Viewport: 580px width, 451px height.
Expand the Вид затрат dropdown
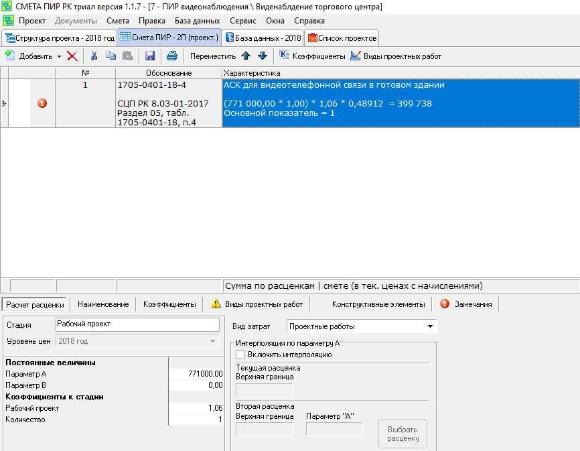(x=430, y=326)
